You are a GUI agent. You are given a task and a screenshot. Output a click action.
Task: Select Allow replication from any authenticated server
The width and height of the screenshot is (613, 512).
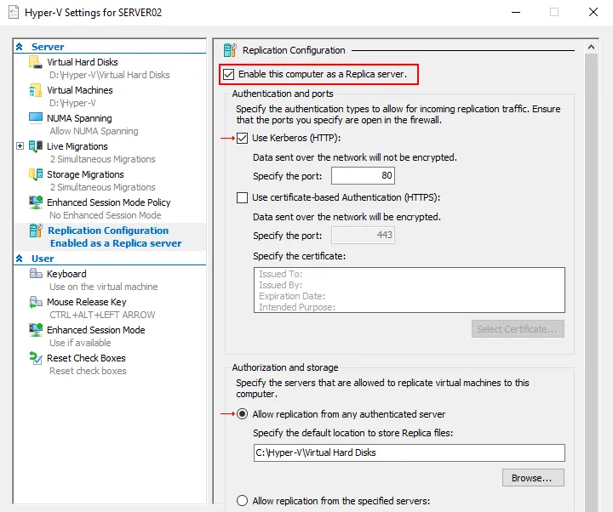243,414
